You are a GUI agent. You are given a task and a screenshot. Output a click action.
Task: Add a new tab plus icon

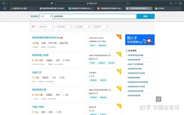(x=176, y=3)
